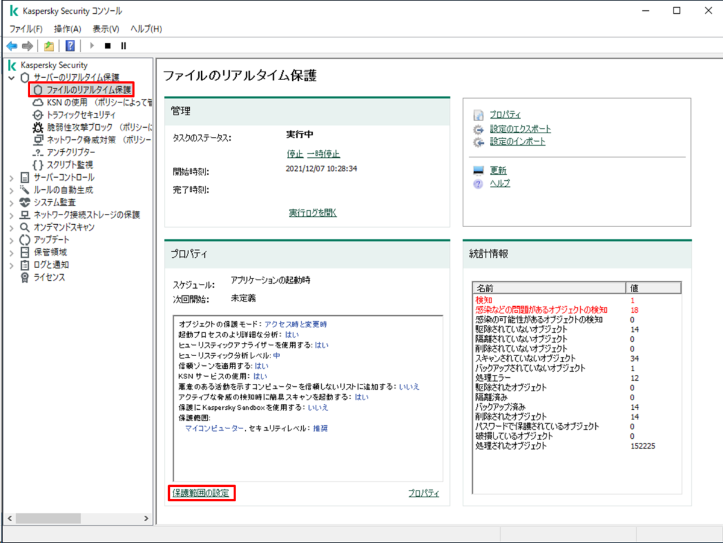Click the マイコンピューター protection scope link
This screenshot has width=723, height=543.
(x=214, y=428)
